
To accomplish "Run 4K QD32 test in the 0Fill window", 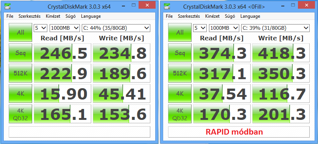I will tap(180, 114).
